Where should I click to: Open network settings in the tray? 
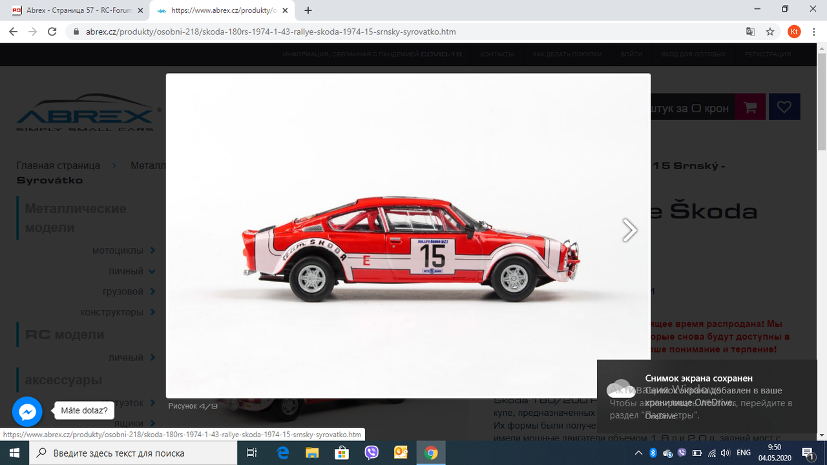(x=711, y=453)
